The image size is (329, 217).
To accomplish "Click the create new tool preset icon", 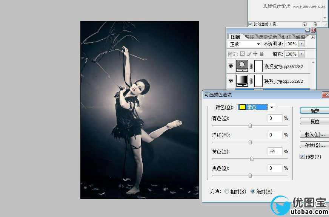I will point(304,24).
